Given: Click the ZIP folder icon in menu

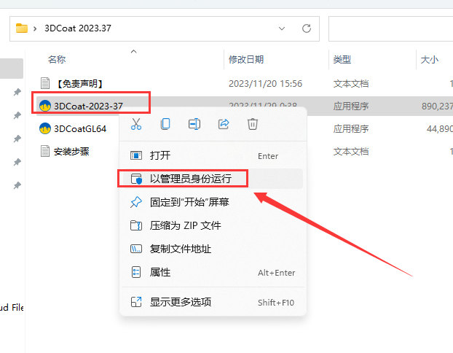Looking at the screenshot, I should pos(136,225).
